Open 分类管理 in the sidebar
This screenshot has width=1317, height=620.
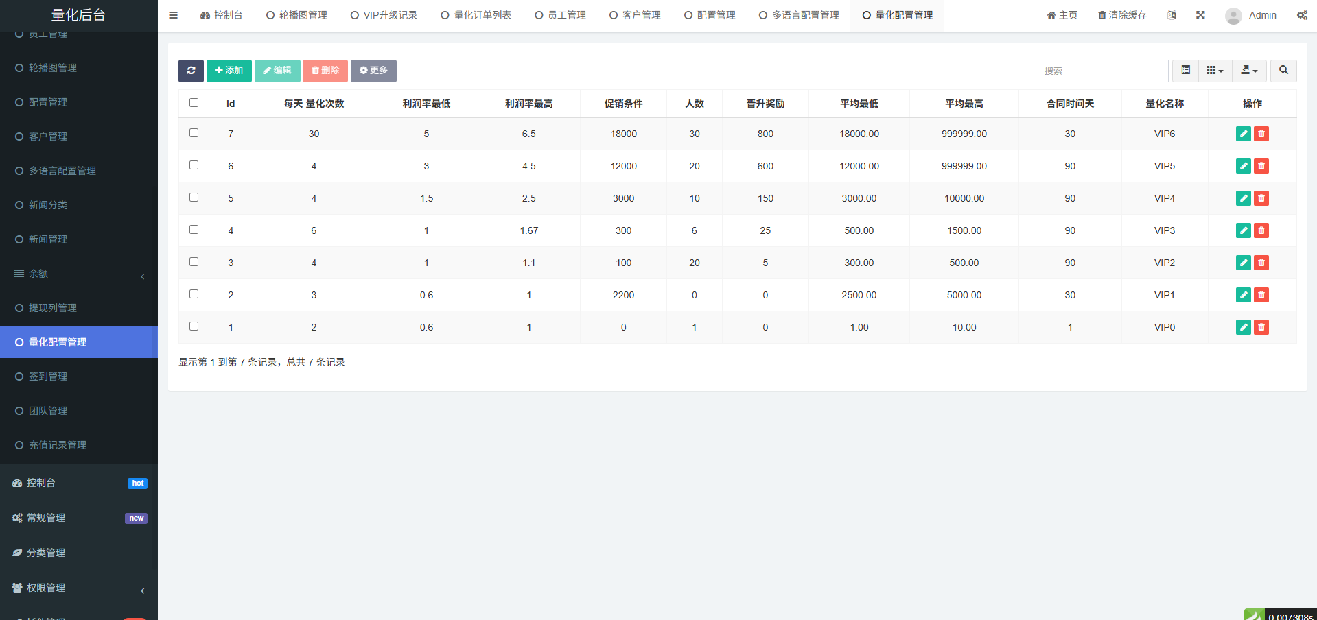pos(79,553)
